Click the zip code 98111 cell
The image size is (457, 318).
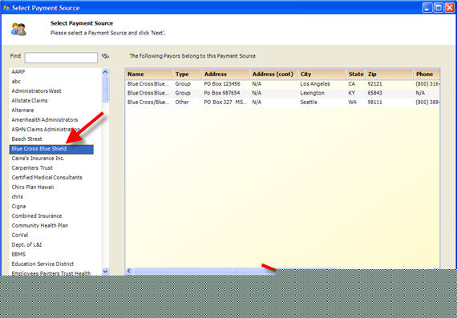[x=374, y=103]
